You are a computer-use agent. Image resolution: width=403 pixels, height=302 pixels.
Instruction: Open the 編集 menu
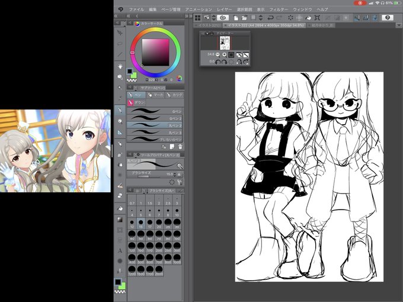(x=153, y=9)
